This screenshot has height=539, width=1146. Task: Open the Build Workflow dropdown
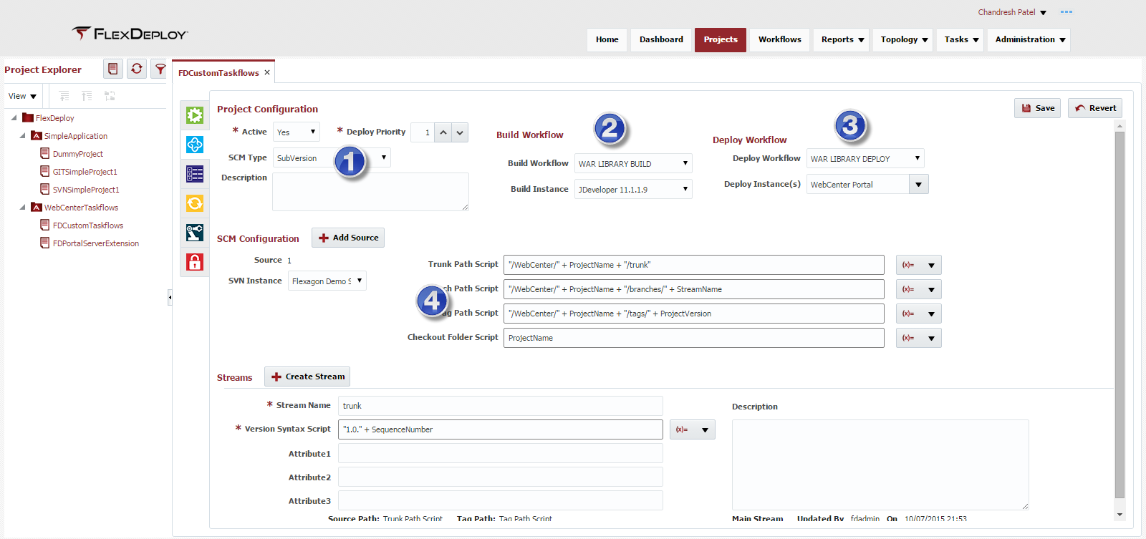click(x=633, y=163)
